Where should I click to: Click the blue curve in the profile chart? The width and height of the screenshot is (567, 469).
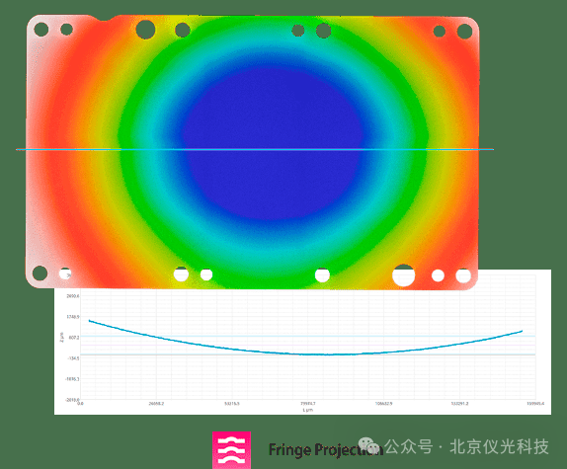305,339
